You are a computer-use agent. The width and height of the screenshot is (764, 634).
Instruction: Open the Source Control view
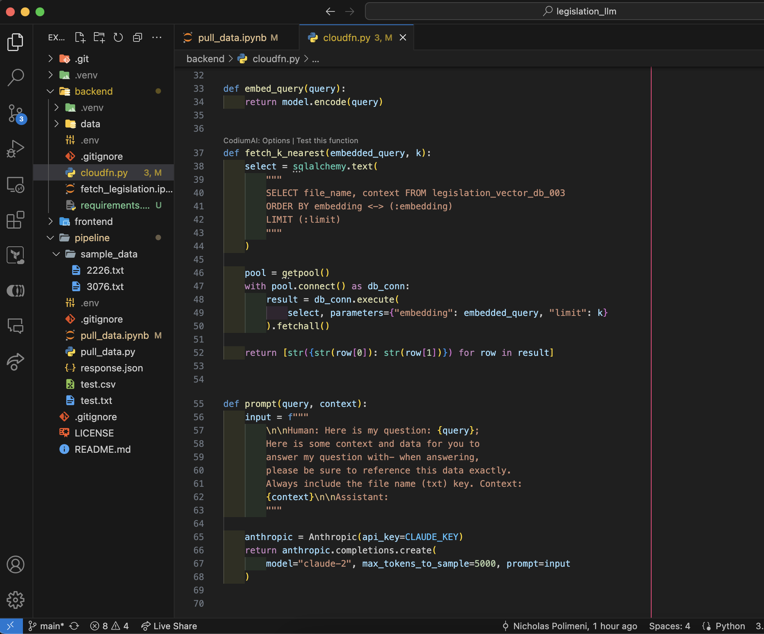coord(16,113)
